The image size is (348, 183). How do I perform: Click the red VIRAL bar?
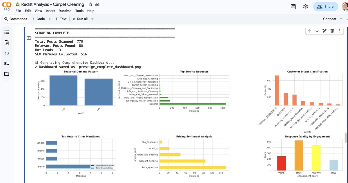281,163
